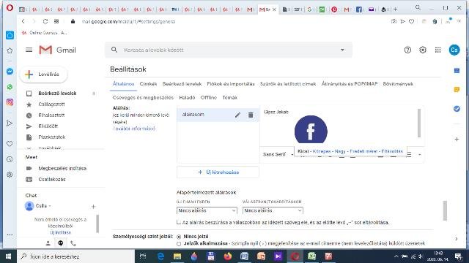Show Hangouts contacts tab
469x263 pixels.
48,243
